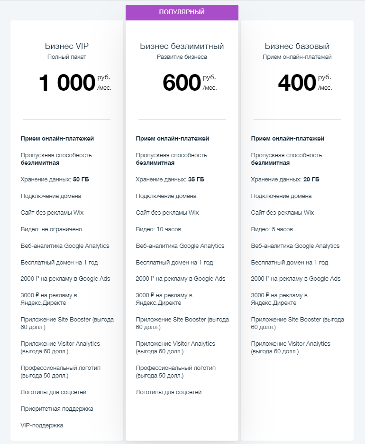The image size is (365, 444).
Task: Click the 600 руб. price
Action: (190, 83)
